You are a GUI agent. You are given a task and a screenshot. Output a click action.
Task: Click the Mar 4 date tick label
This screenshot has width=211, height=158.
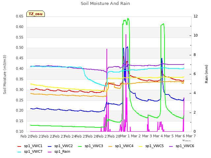[158, 136]
